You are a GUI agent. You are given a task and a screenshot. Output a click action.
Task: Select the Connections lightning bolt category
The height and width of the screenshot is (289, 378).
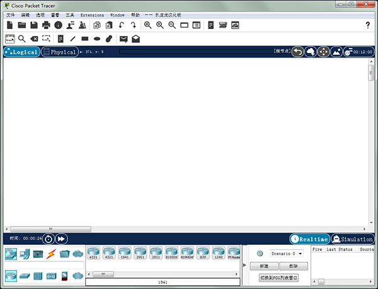click(x=50, y=254)
